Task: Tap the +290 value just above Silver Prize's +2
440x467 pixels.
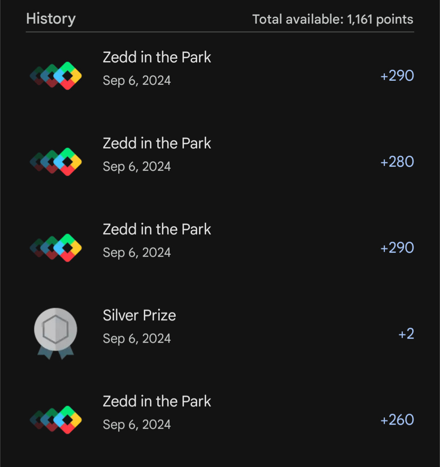Action: (397, 248)
